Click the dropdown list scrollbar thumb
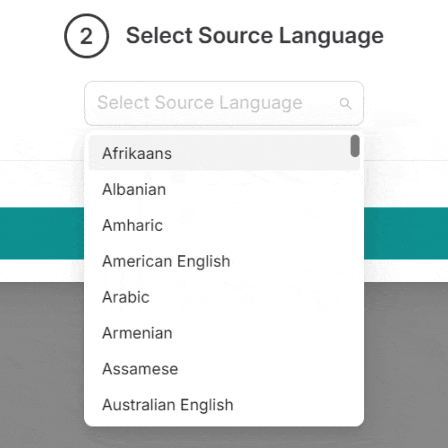 click(355, 146)
